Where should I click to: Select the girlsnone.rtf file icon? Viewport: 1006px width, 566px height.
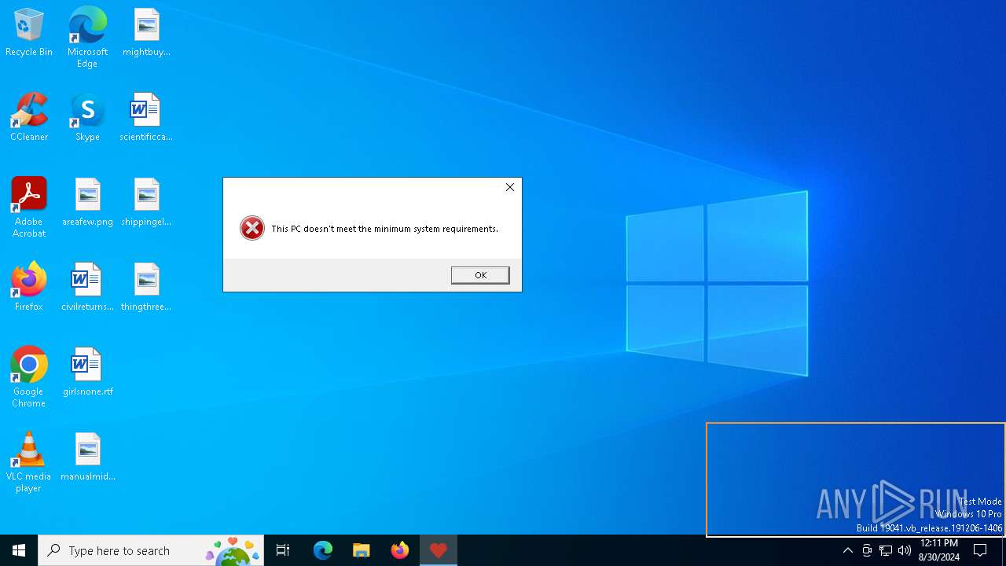click(x=87, y=372)
